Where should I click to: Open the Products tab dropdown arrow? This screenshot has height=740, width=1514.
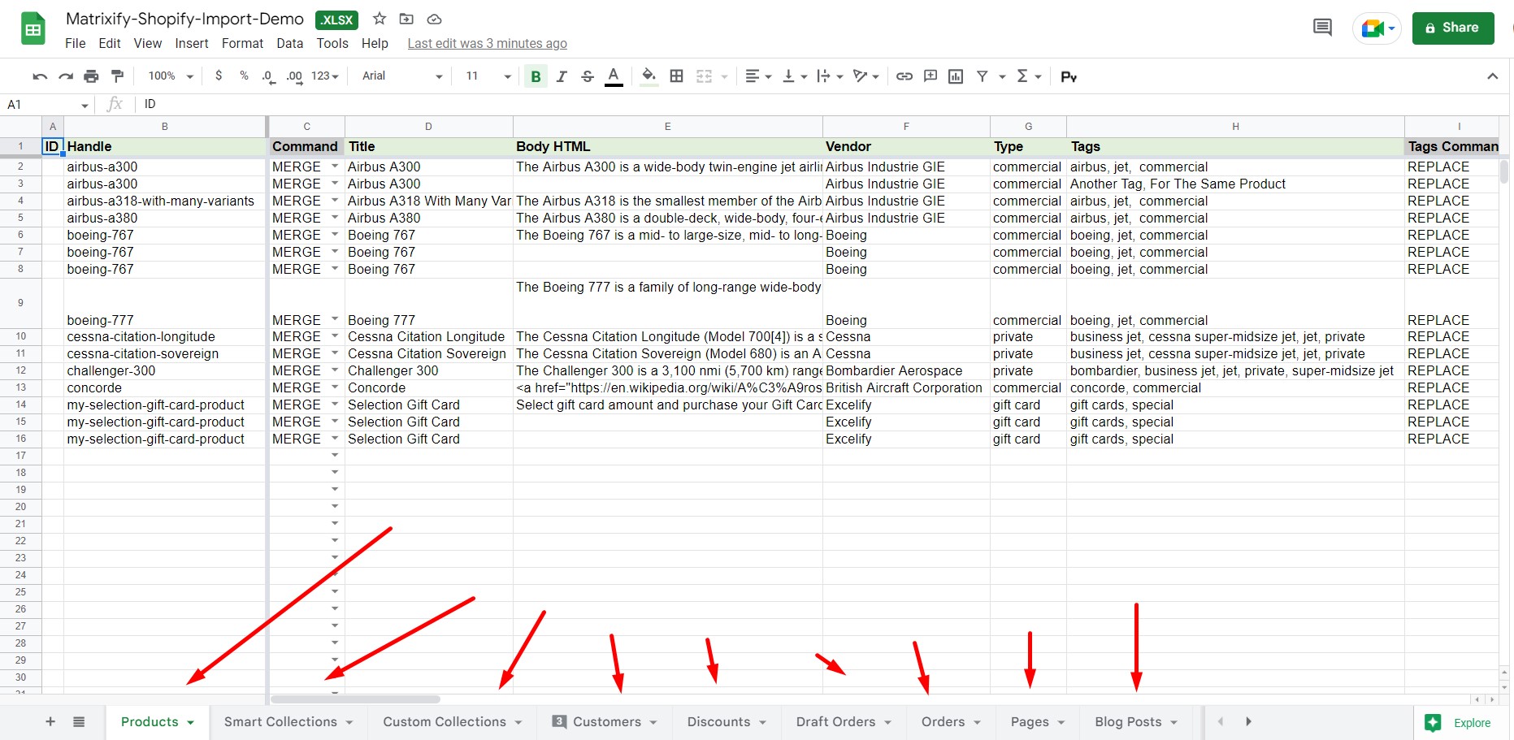click(x=190, y=723)
